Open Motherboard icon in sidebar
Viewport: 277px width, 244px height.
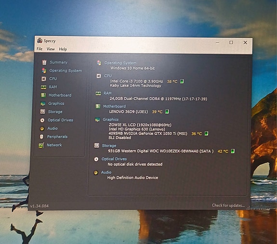(43, 95)
